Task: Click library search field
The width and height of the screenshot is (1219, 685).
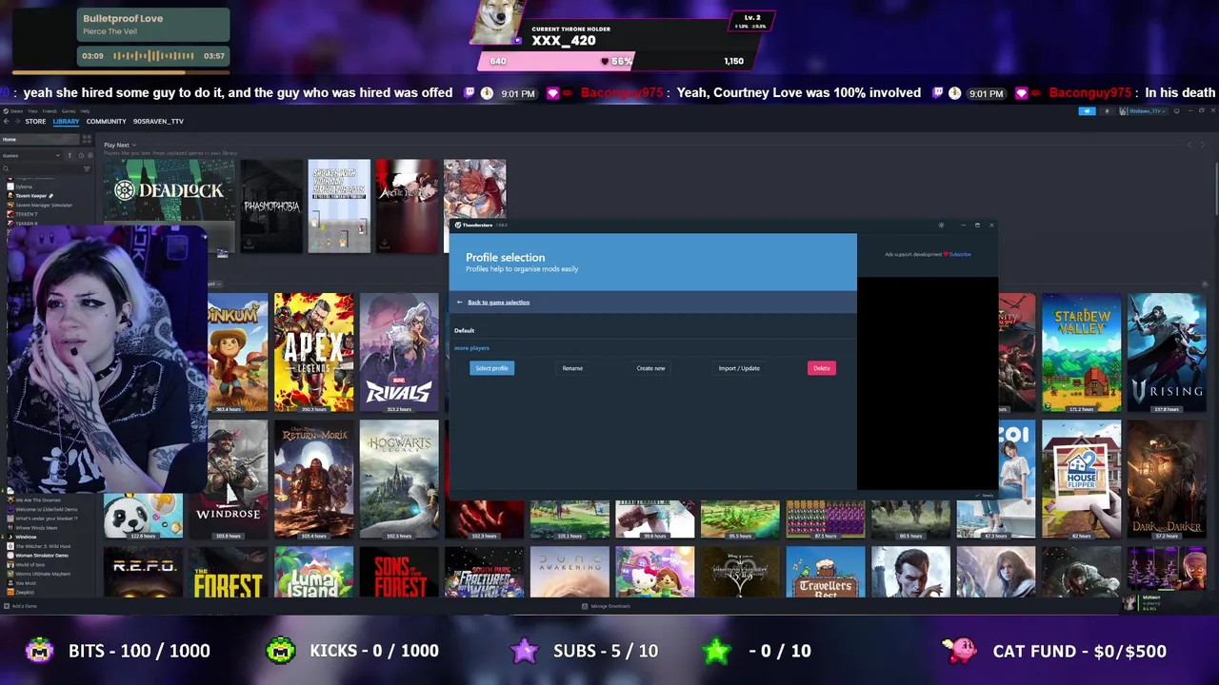Action: 43,168
